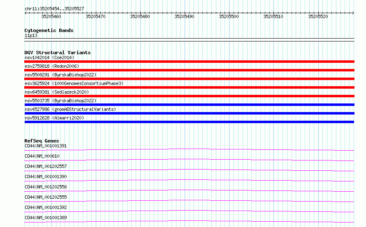Open variant label nsv4527986 (gnomADStructuralVariants)
Image resolution: width=366 pixels, height=227 pixels.
click(70, 109)
